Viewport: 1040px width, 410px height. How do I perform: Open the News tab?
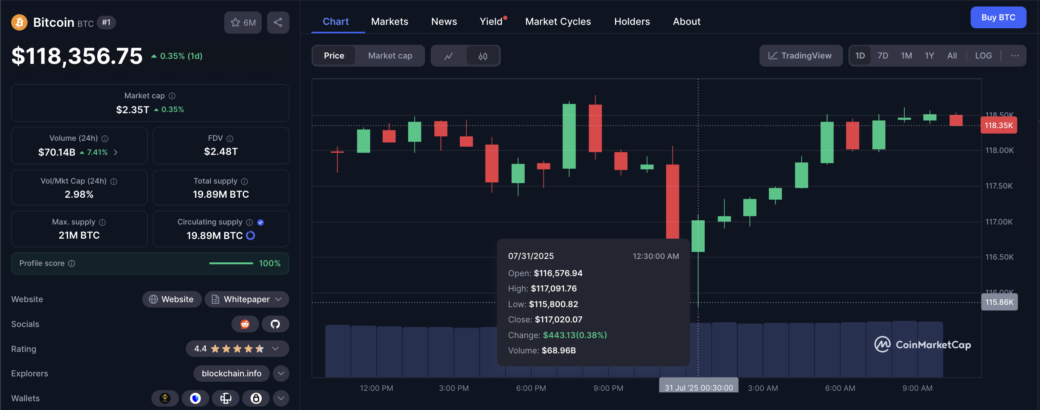point(444,21)
